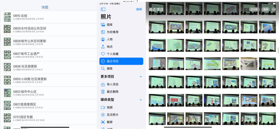Click modified date 2021年8月2日 上午10:04
The width and height of the screenshot is (279, 129).
33,95
